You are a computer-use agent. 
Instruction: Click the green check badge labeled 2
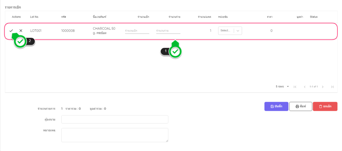click(x=20, y=42)
